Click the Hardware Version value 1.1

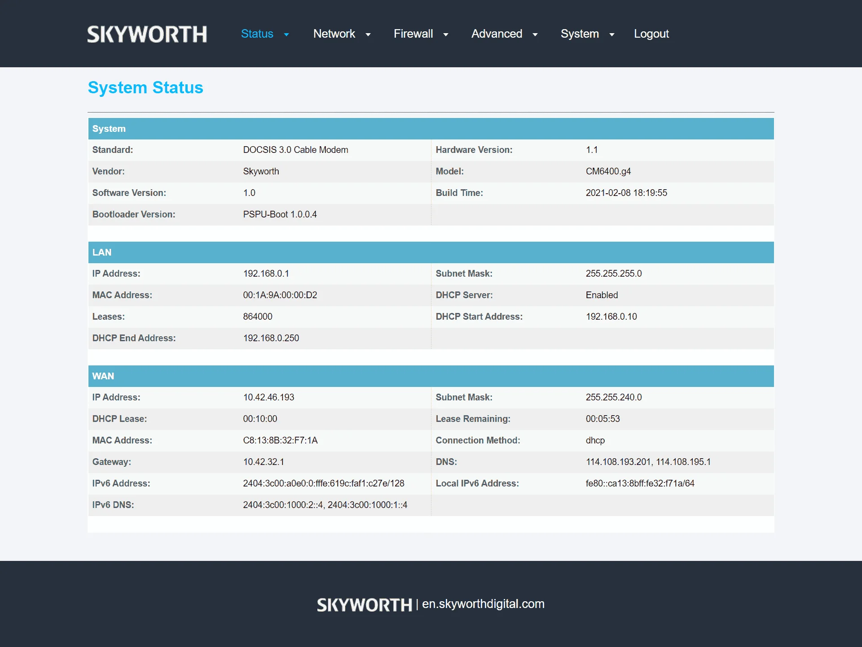[x=592, y=150]
